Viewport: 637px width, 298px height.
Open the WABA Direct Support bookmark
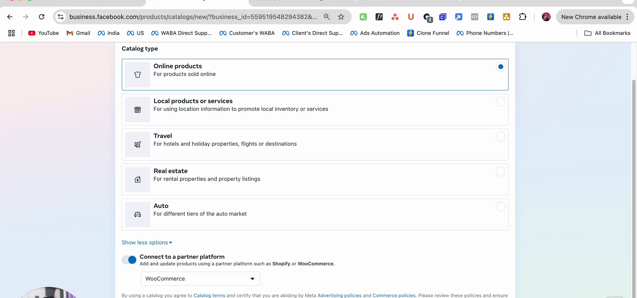tap(181, 33)
